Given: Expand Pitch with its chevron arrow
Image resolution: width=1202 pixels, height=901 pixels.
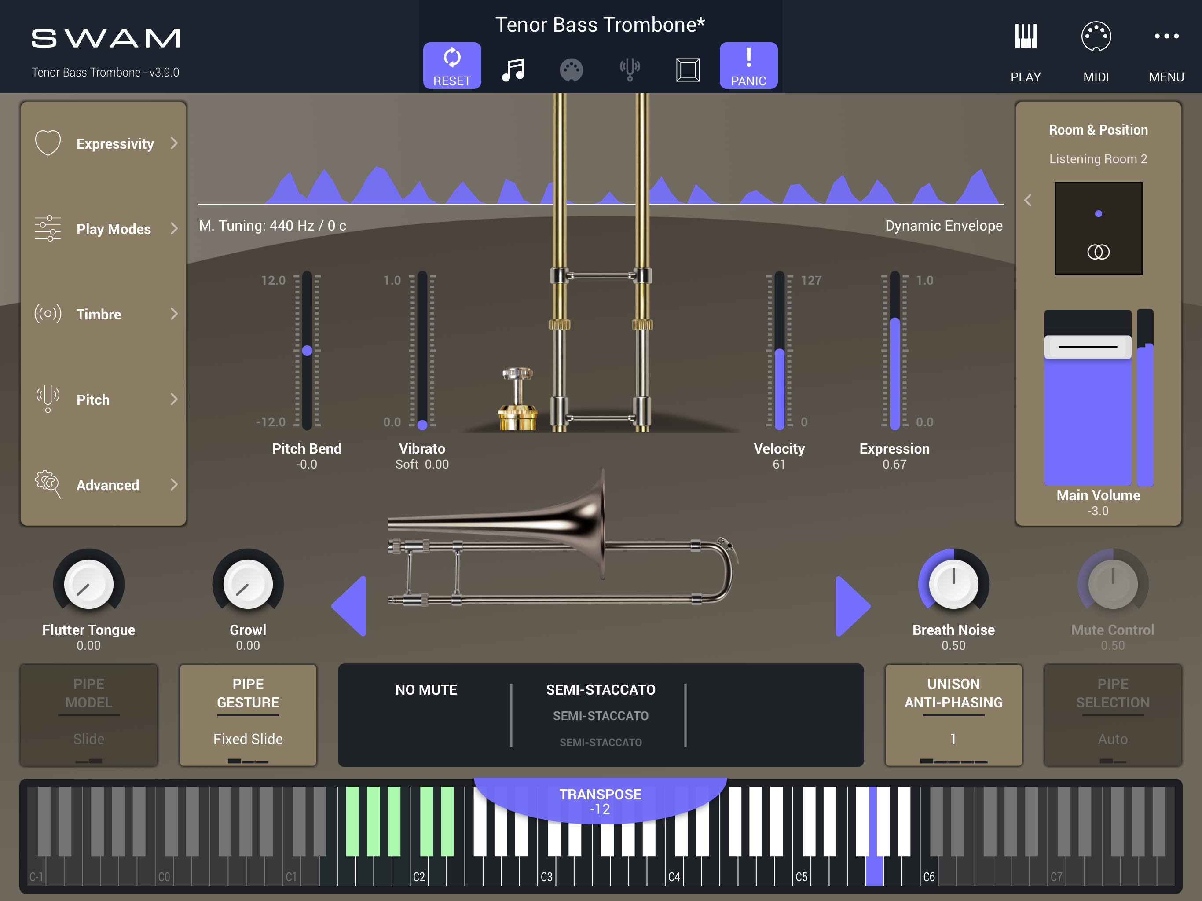Looking at the screenshot, I should pos(174,399).
